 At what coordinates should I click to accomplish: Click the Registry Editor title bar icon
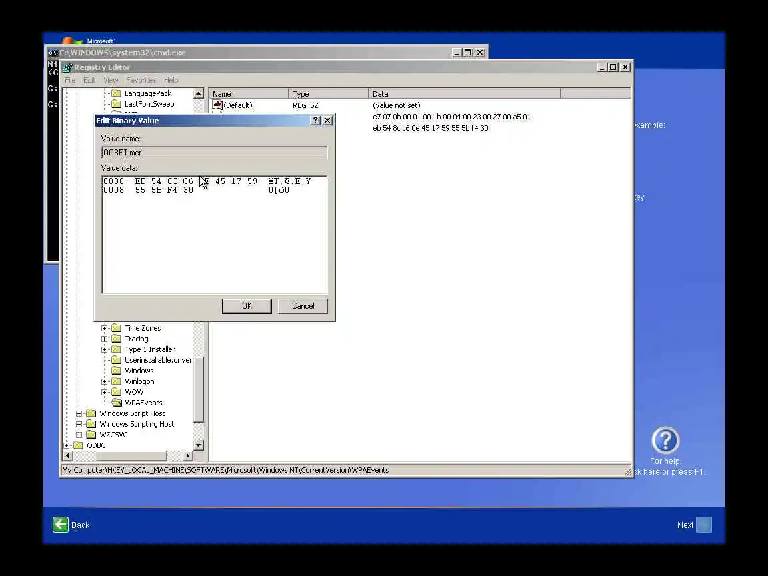tap(67, 67)
